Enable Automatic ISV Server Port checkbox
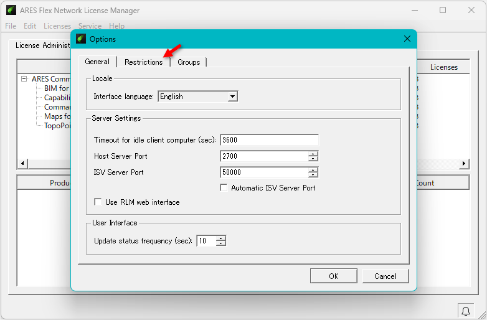Screen dimensions: 487x320 tap(224, 188)
